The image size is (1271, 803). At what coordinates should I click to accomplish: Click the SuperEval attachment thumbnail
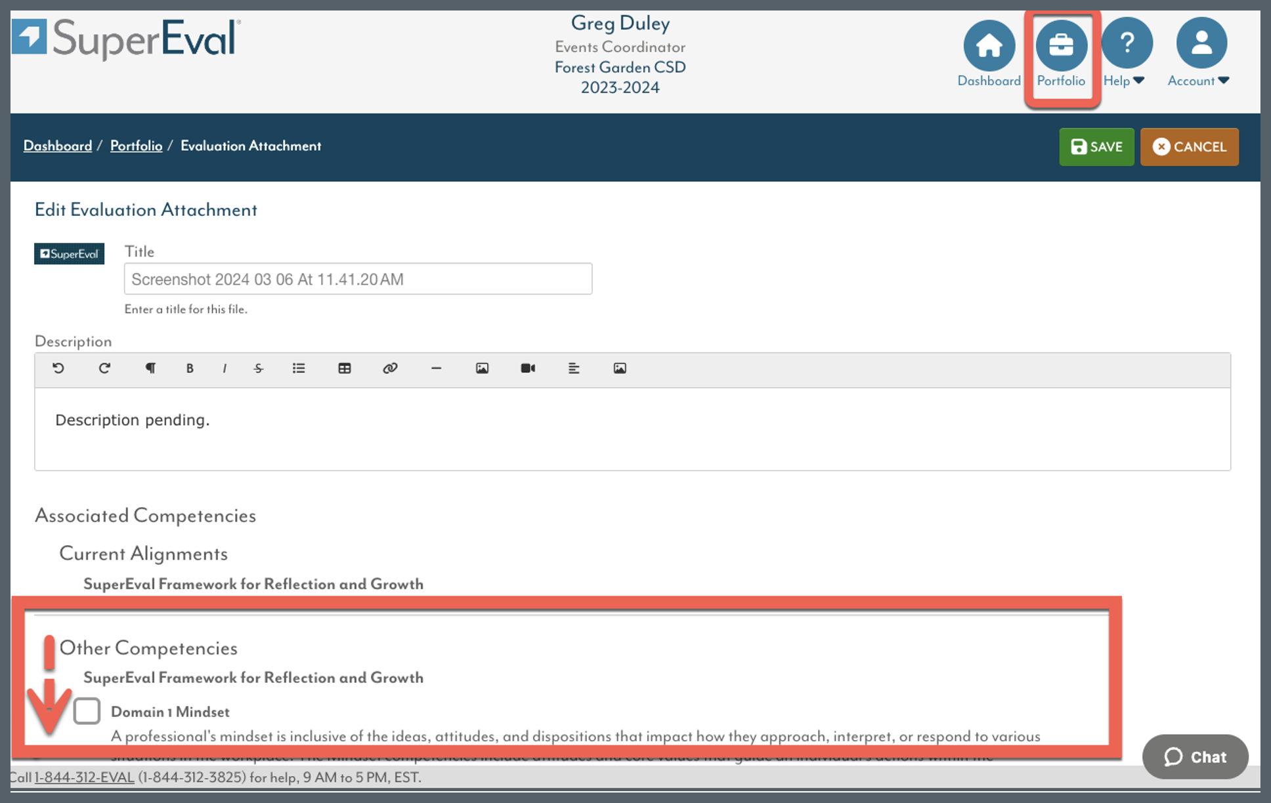69,254
